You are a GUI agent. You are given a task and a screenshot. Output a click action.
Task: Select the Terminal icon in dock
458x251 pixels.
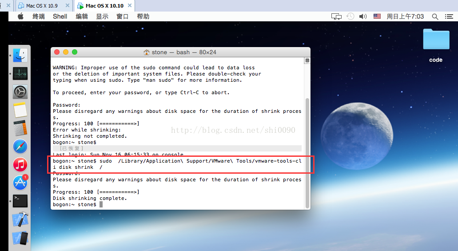(20, 201)
